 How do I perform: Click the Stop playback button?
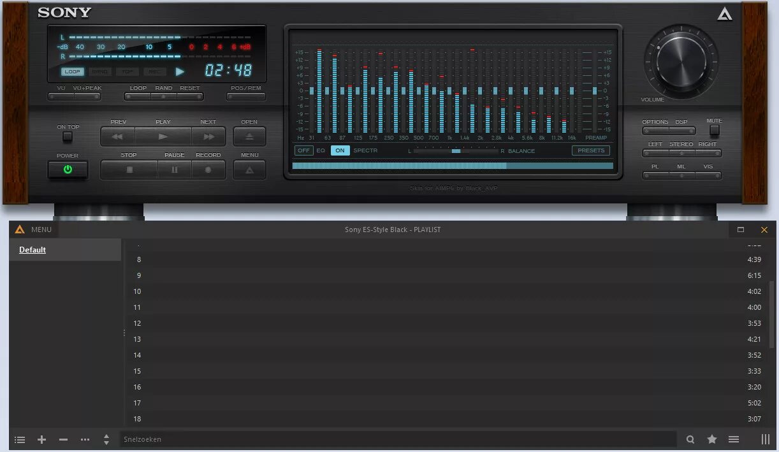(128, 170)
